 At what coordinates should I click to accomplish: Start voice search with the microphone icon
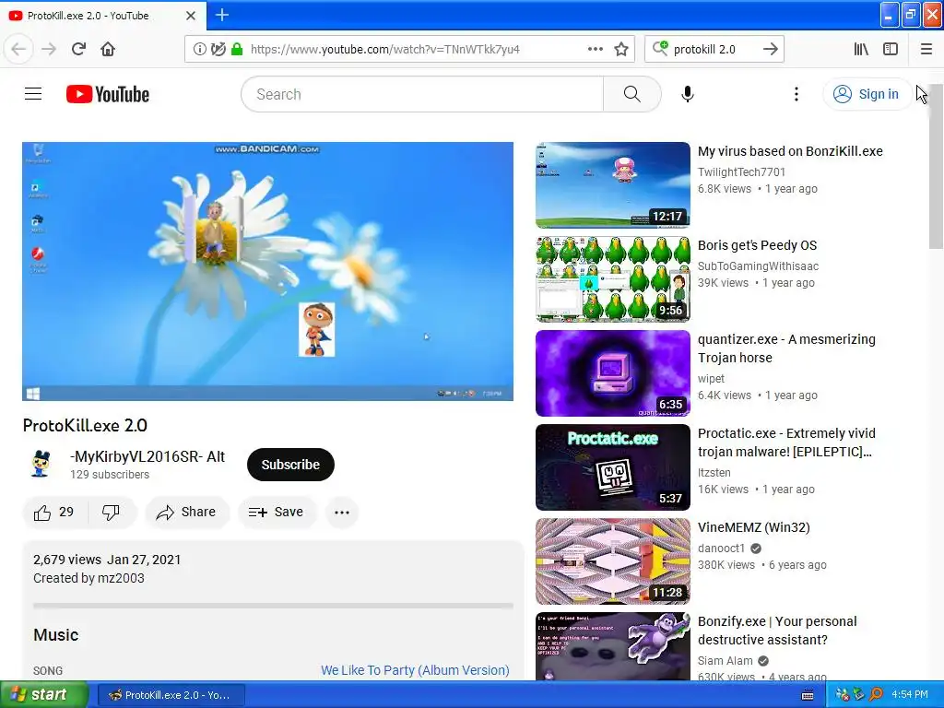pyautogui.click(x=688, y=94)
